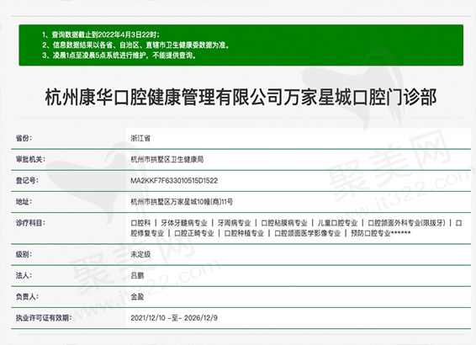This screenshot has height=345, width=476.
Task: Click the 地址 label
Action: [24, 201]
